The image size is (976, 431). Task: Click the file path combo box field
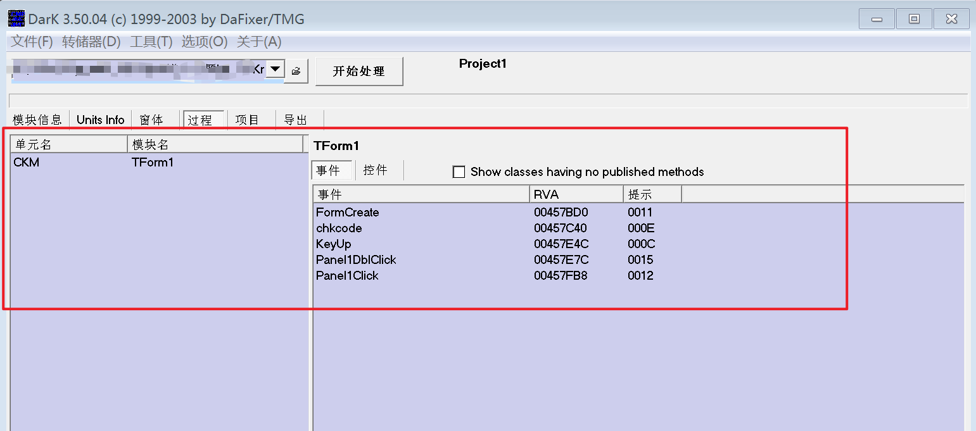[x=138, y=70]
